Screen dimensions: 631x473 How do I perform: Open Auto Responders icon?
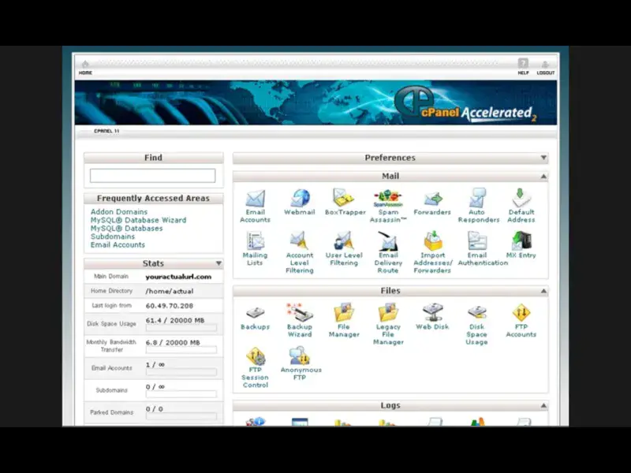477,198
